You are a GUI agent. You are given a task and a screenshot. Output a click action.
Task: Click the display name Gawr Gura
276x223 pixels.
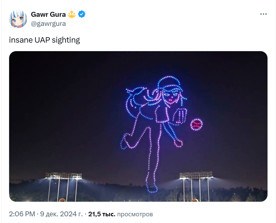(x=48, y=14)
